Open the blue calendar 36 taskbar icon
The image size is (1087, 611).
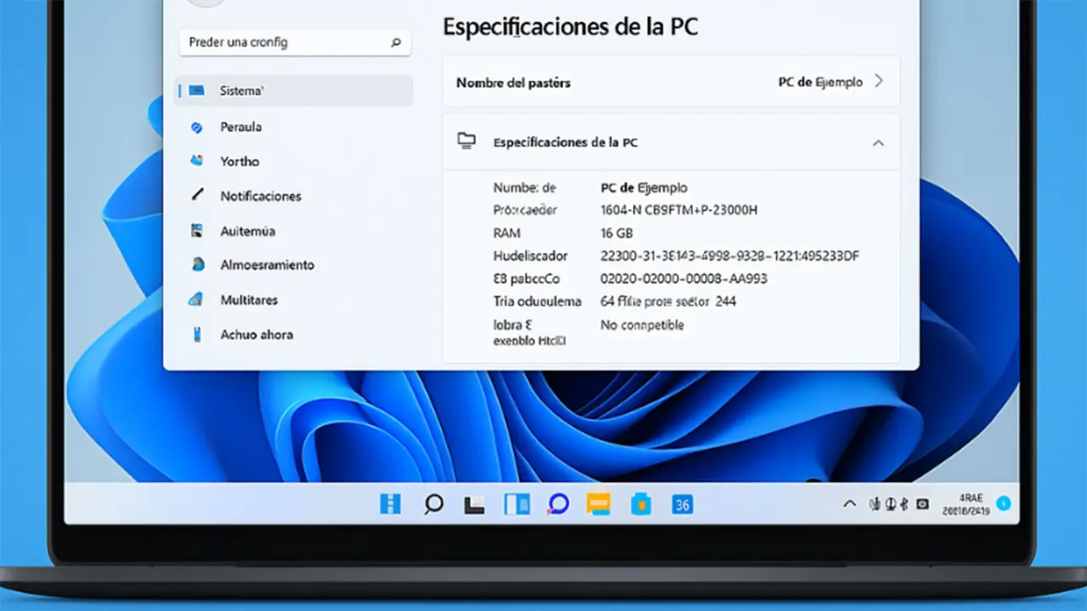(682, 505)
